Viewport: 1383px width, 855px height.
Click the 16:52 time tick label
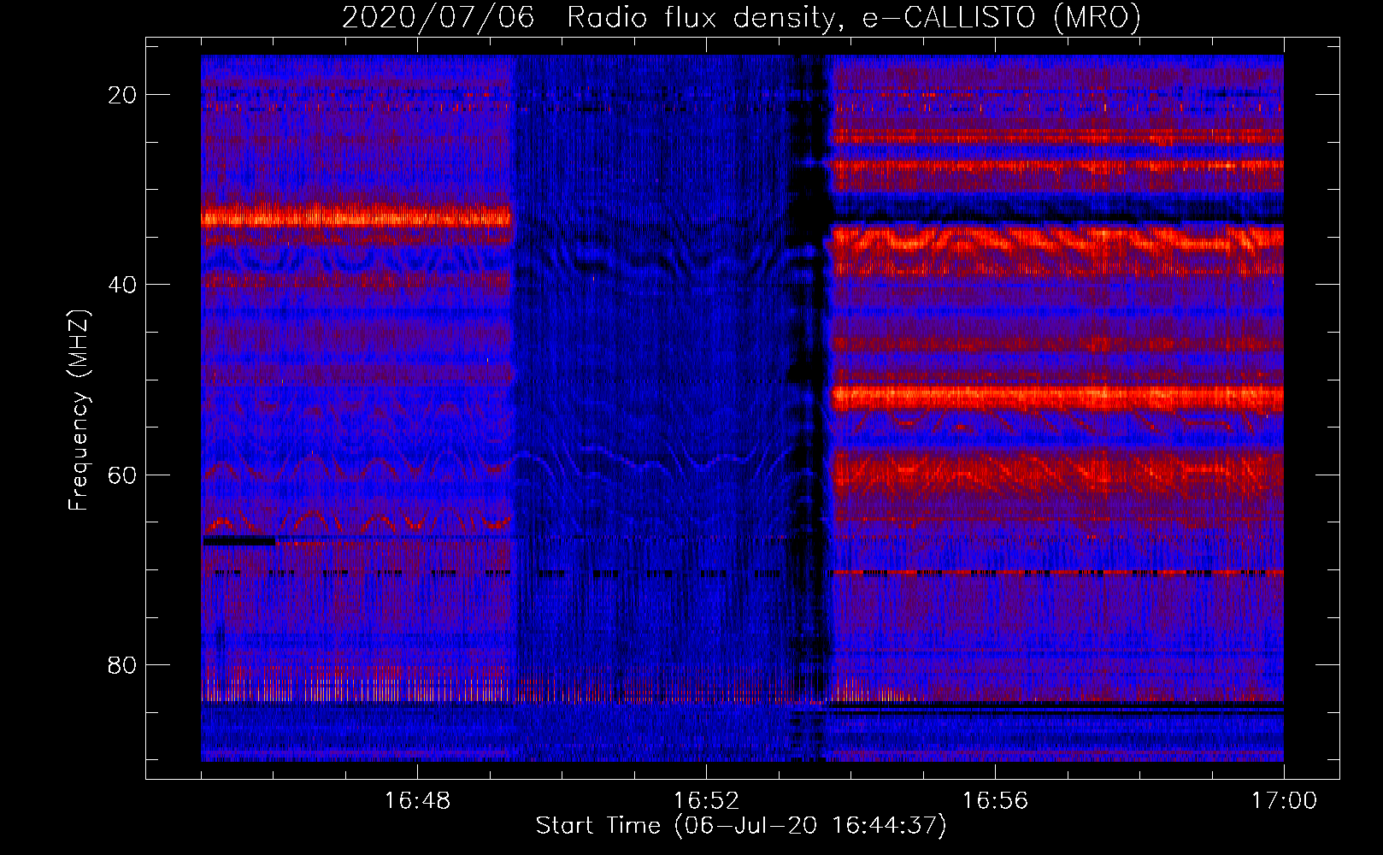click(x=706, y=801)
